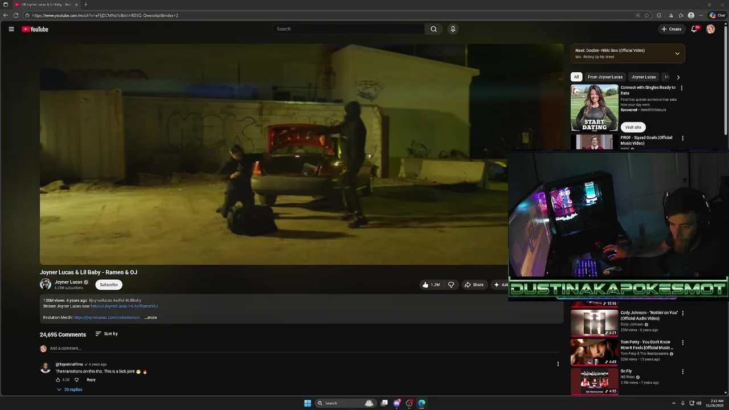
Task: Open PROF - Squad Goals video title
Action: click(646, 140)
